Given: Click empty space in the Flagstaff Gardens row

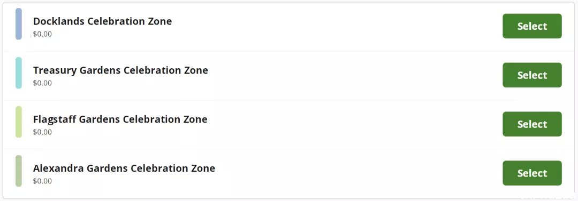Looking at the screenshot, I should (332, 124).
